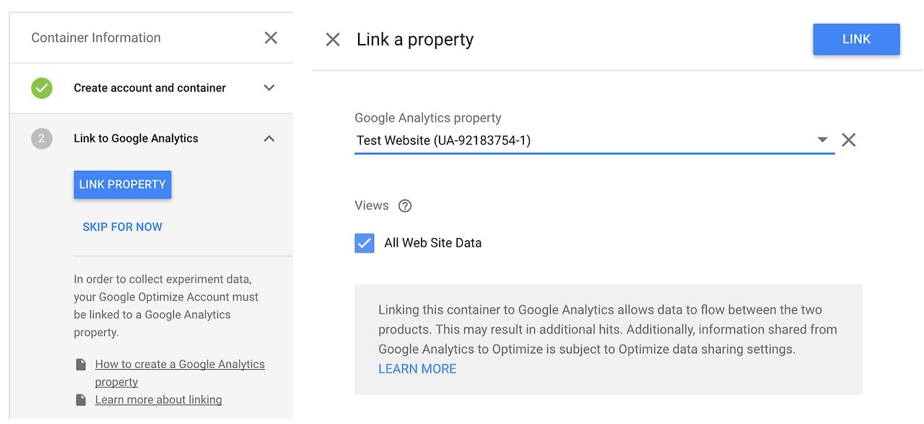Open the Google Analytics property dropdown arrow

[x=822, y=140]
